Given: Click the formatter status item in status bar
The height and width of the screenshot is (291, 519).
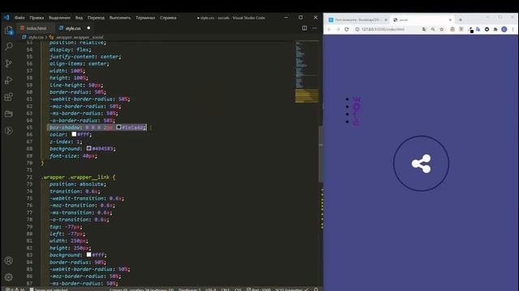Looking at the screenshot, I should pyautogui.click(x=292, y=289).
